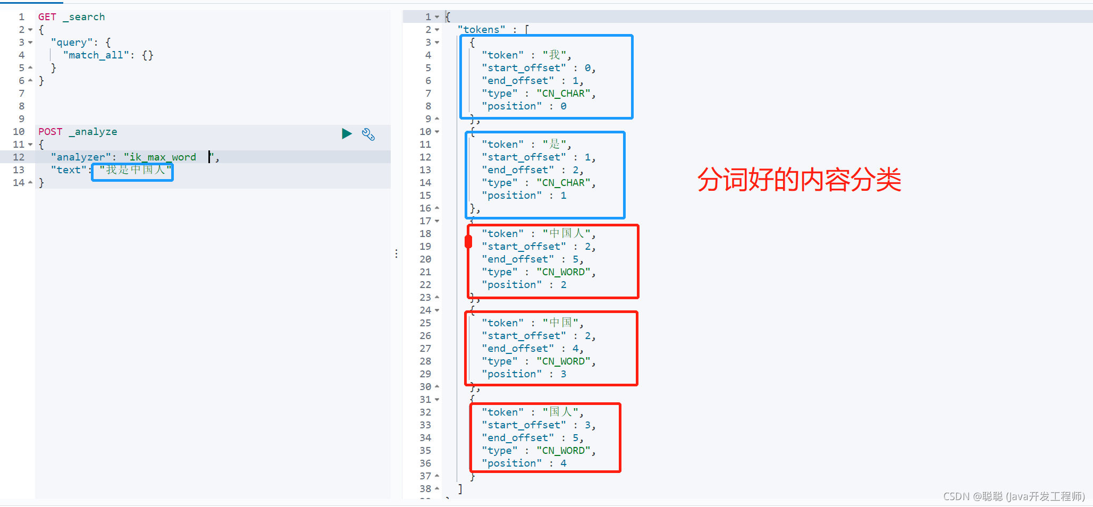Screen dimensions: 1093x507
Task: Collapse second token object fold at response line 10
Action: (437, 132)
